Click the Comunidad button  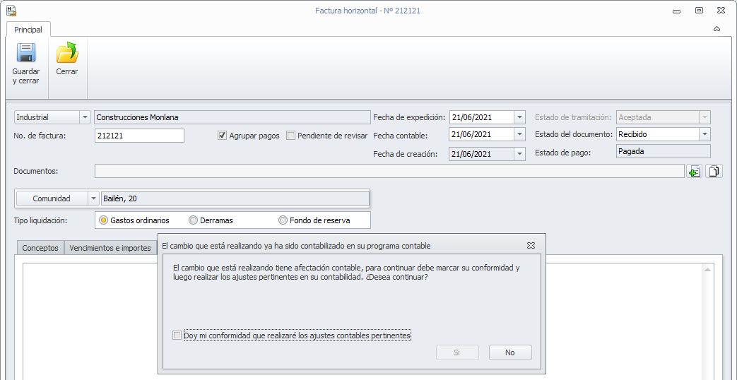[x=52, y=198]
